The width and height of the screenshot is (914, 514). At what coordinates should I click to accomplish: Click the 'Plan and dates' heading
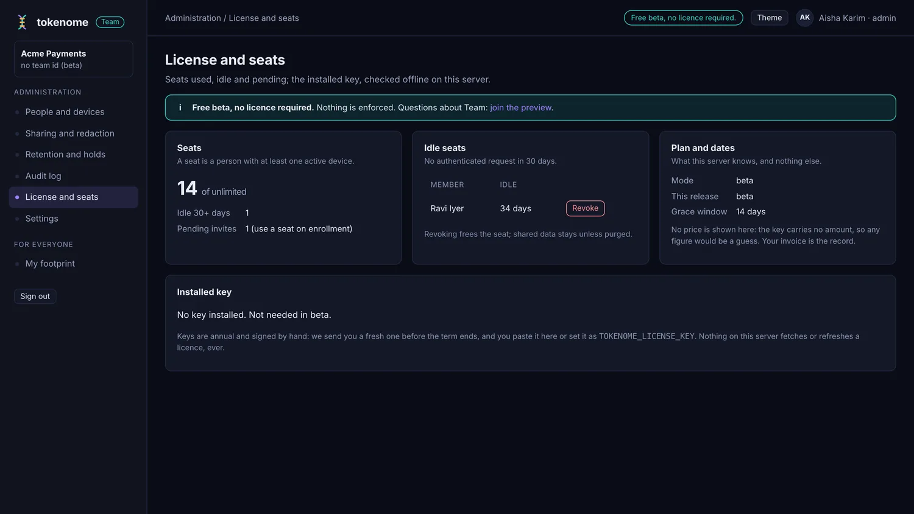[703, 148]
